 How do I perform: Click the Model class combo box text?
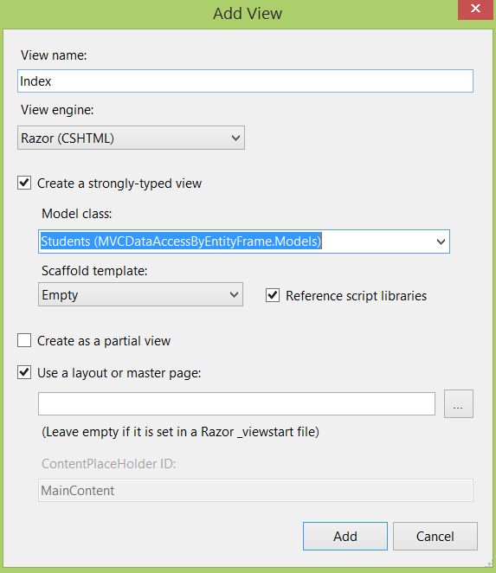point(181,241)
